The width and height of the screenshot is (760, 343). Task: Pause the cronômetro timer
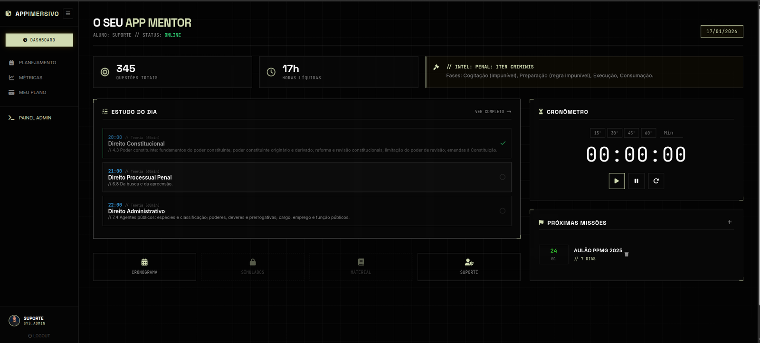click(636, 181)
